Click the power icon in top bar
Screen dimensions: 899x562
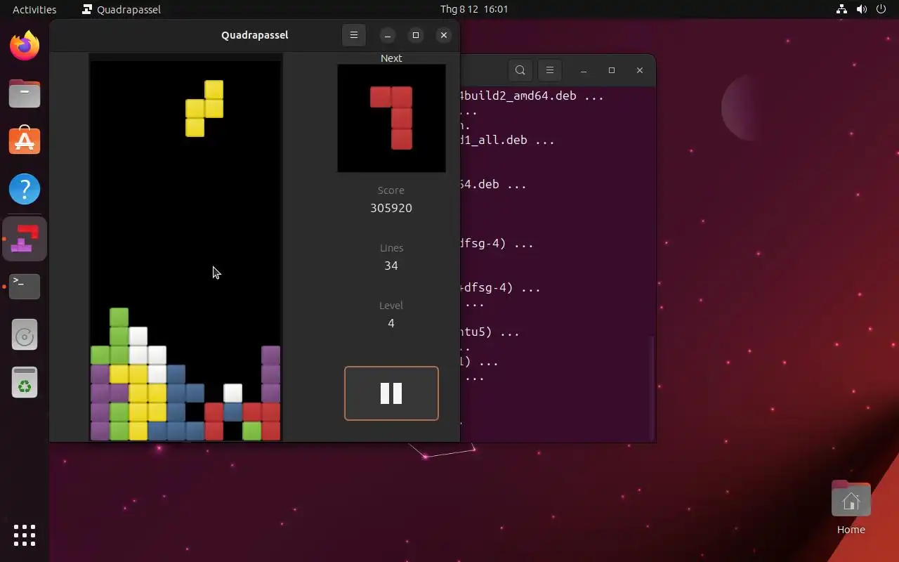(881, 9)
